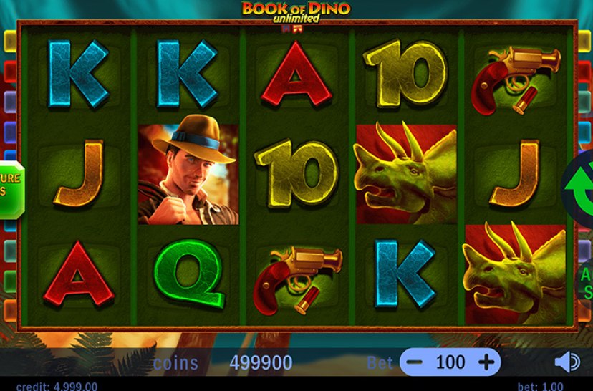Click the bet value 100 field

450,362
